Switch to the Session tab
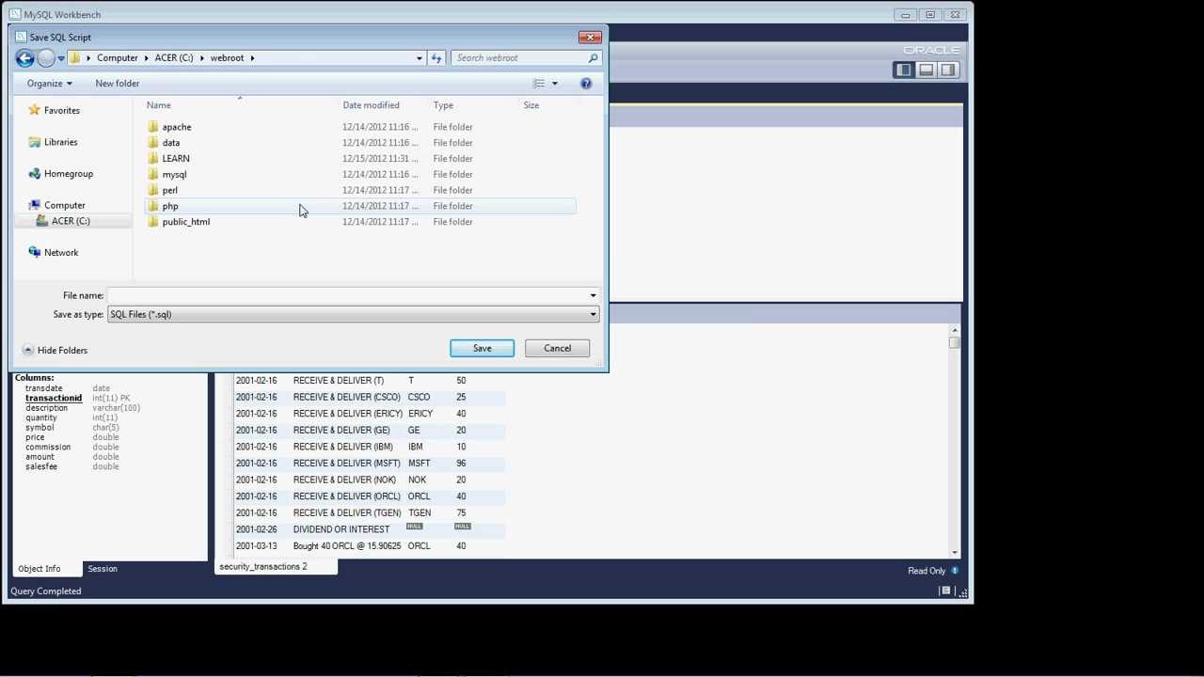The height and width of the screenshot is (677, 1204). [103, 569]
